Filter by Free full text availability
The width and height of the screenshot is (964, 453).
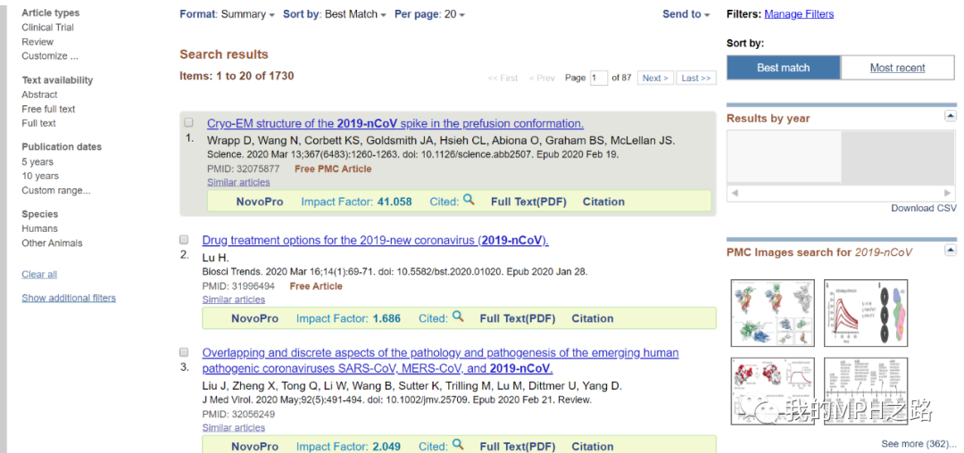click(48, 109)
